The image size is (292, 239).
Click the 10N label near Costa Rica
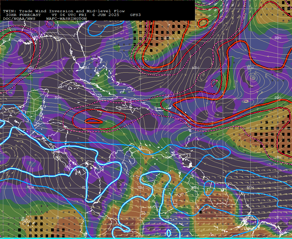pos(58,157)
